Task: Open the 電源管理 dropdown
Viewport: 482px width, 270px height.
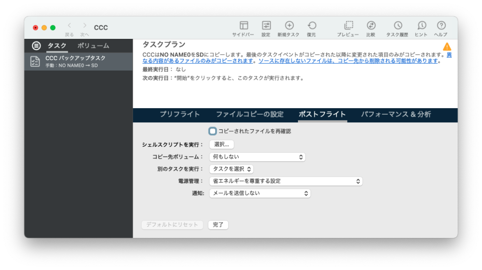Action: (286, 181)
